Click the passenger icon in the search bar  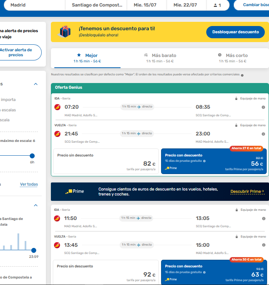click(215, 5)
